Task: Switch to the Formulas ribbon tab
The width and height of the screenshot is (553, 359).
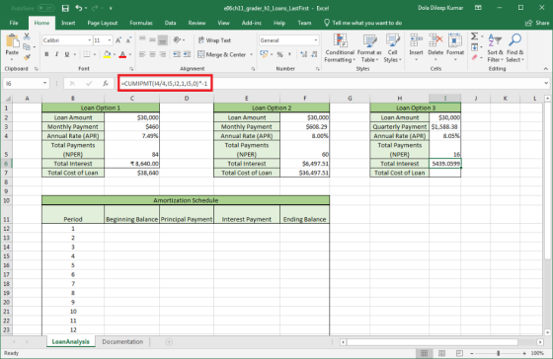Action: pos(141,23)
